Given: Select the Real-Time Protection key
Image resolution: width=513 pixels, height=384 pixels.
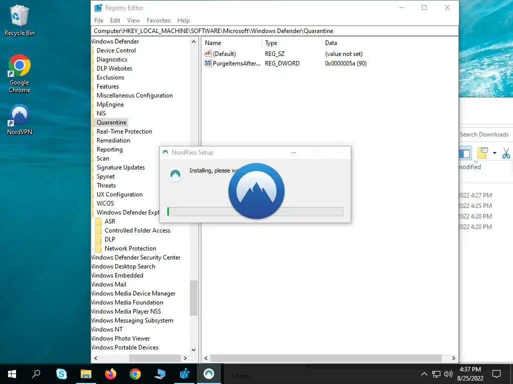Looking at the screenshot, I should tap(124, 131).
